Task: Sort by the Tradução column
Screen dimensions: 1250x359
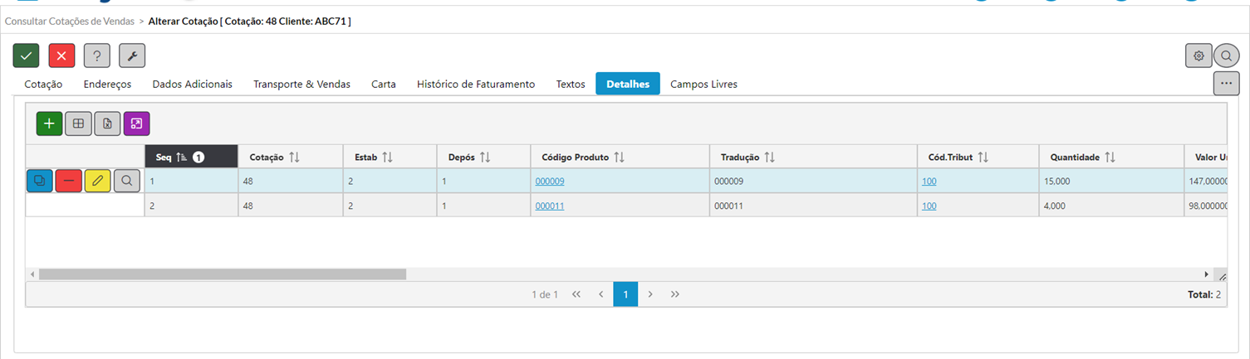Action: click(x=813, y=157)
